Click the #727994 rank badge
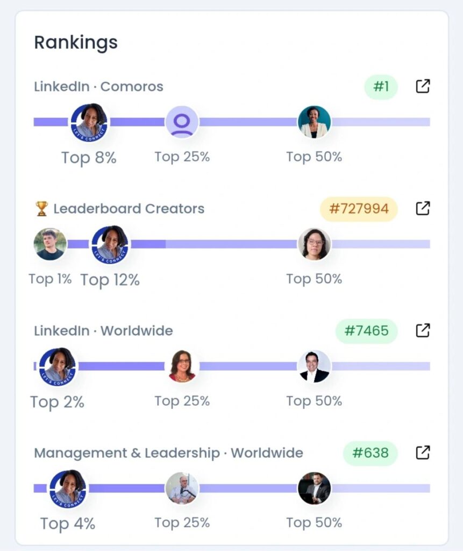The width and height of the screenshot is (463, 551). pos(359,209)
